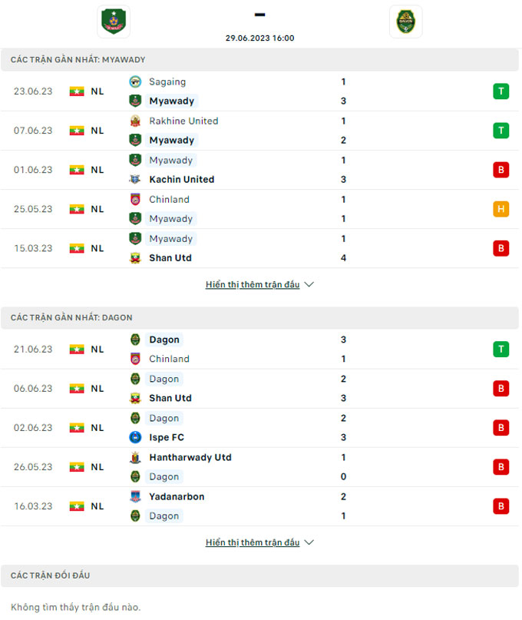Click the Sagaing club logo

(x=135, y=82)
